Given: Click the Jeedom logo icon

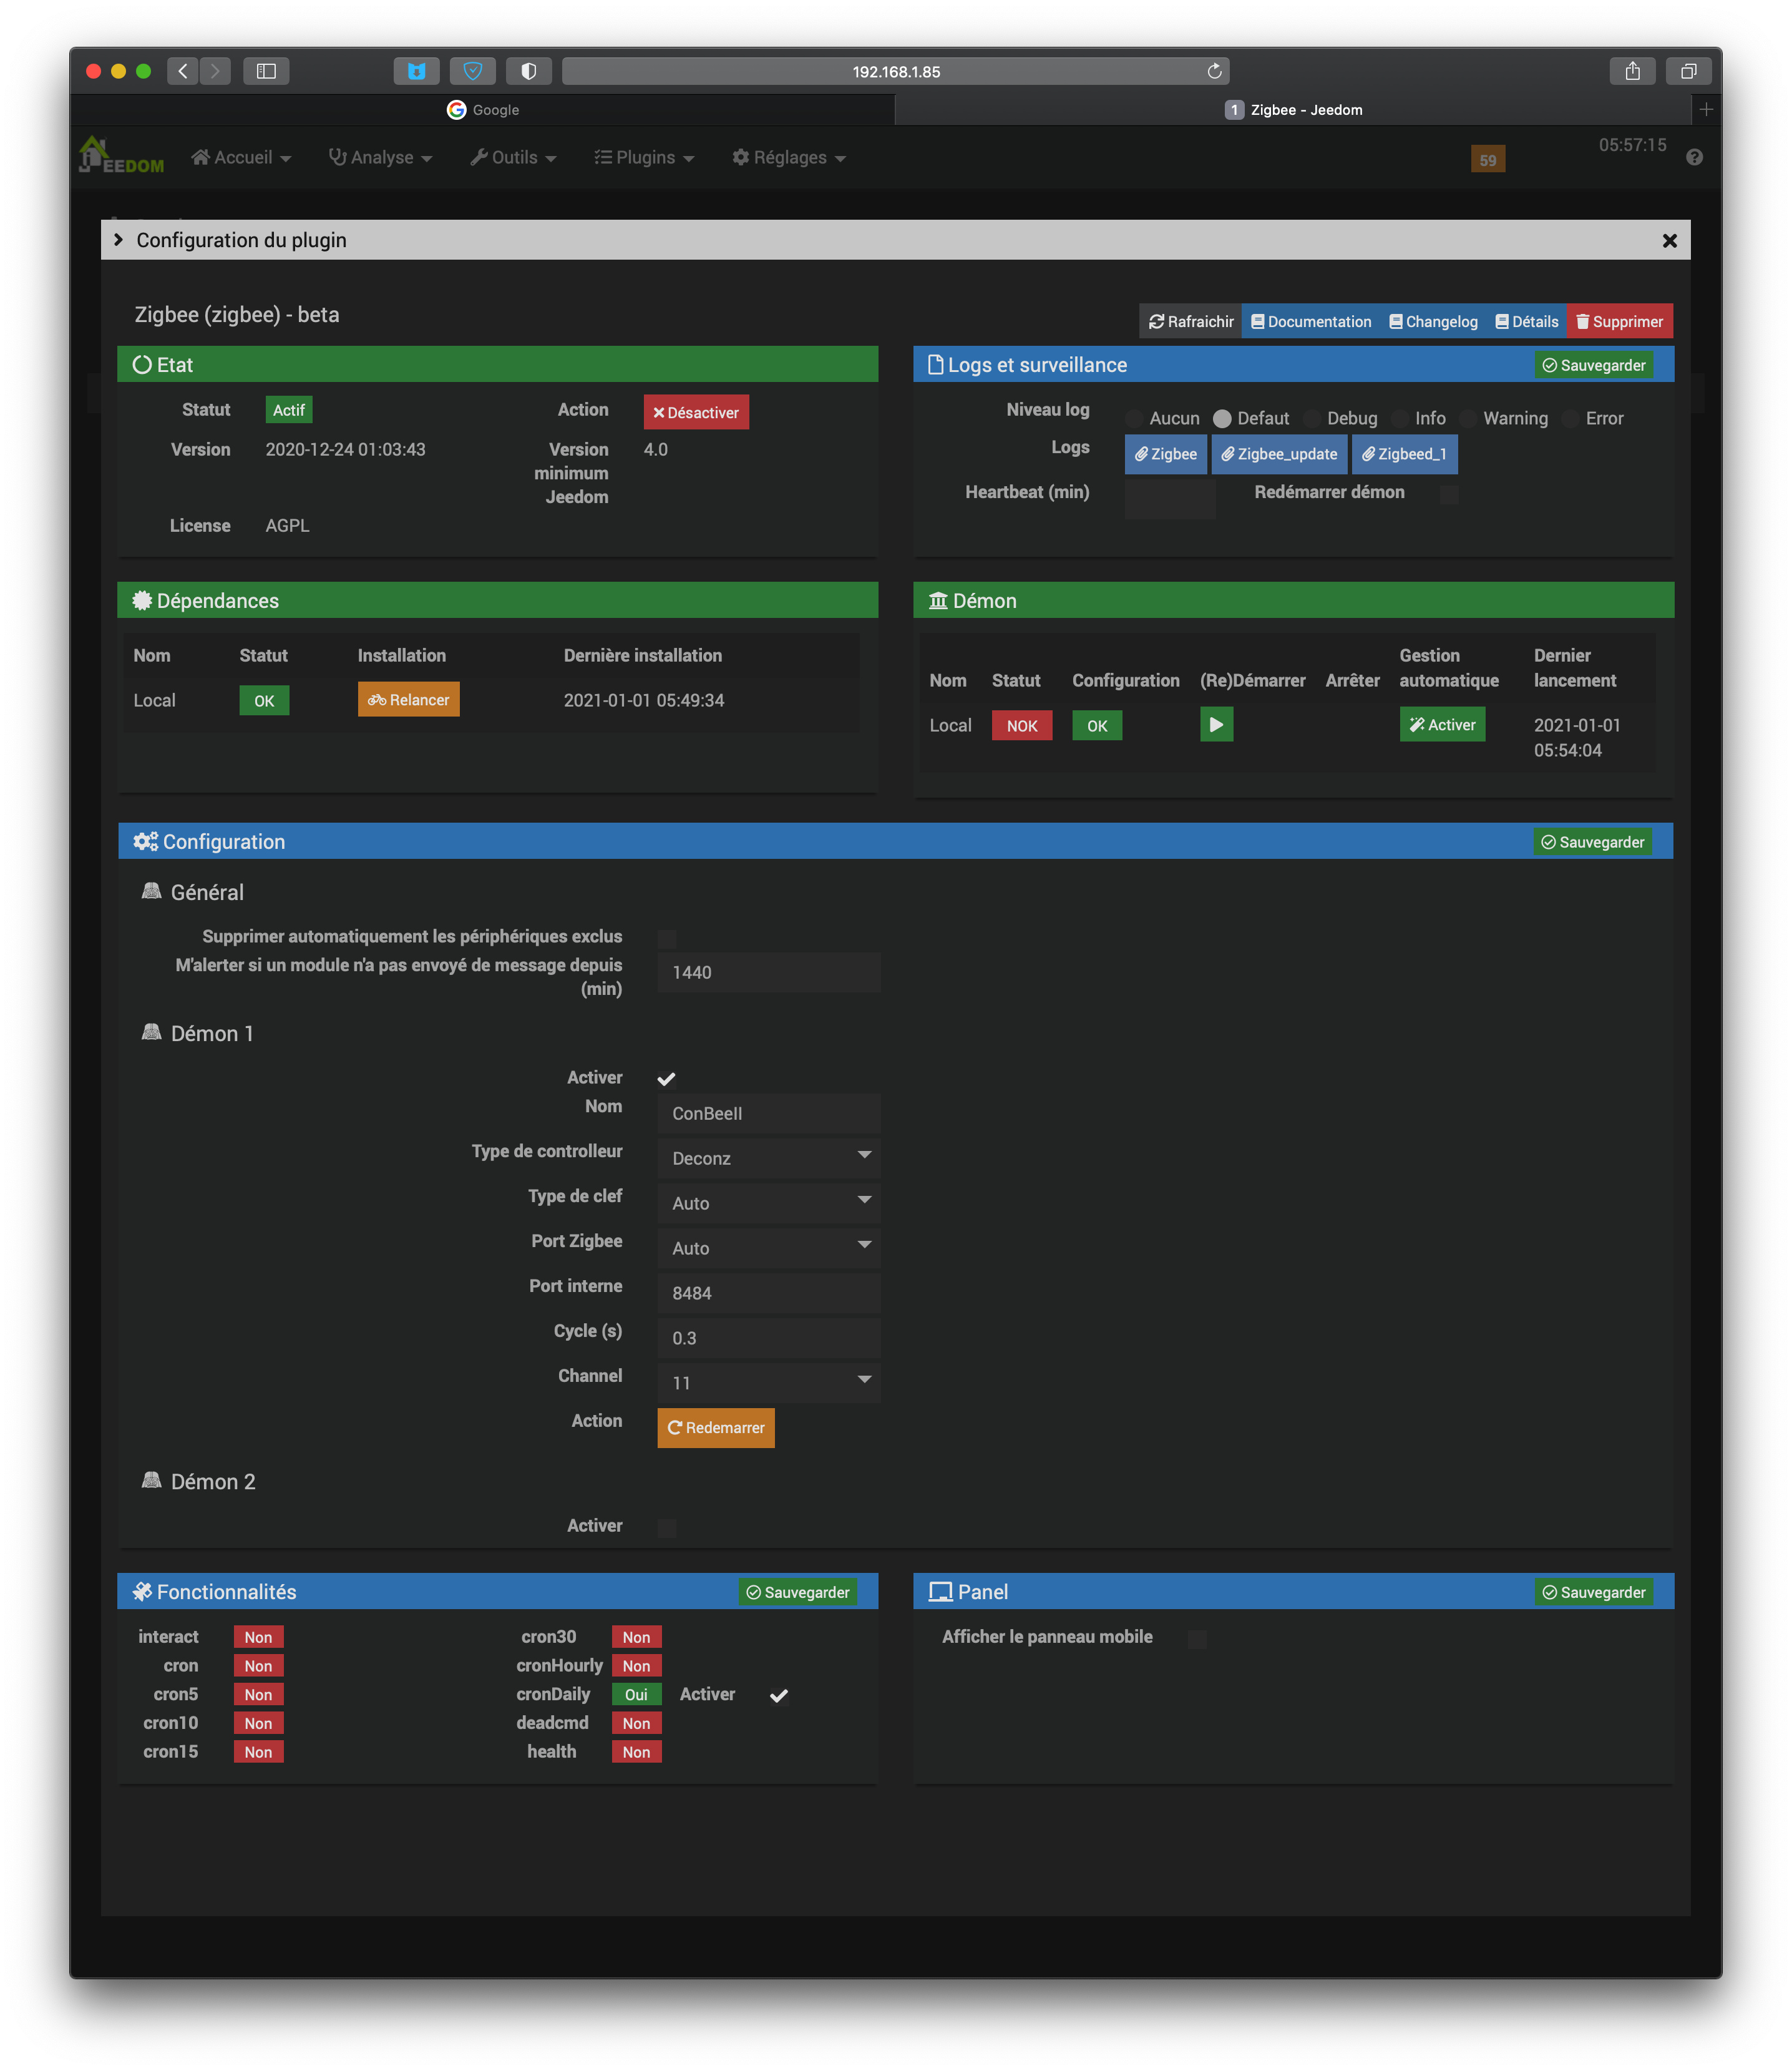Looking at the screenshot, I should point(120,156).
